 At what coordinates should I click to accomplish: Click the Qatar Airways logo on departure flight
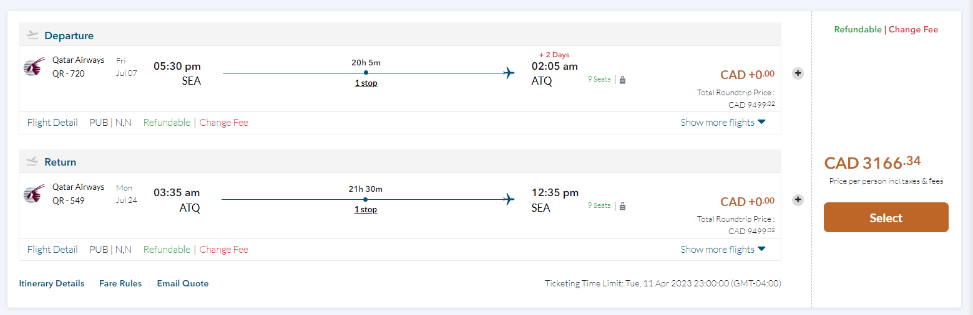point(34,67)
